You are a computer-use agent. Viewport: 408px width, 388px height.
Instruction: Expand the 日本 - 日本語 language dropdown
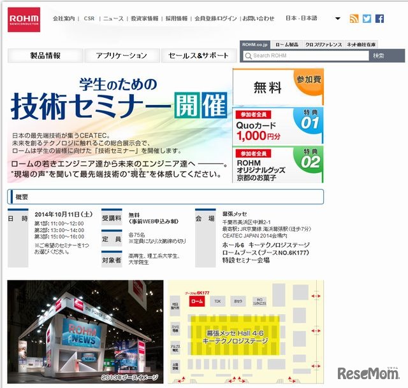click(338, 18)
